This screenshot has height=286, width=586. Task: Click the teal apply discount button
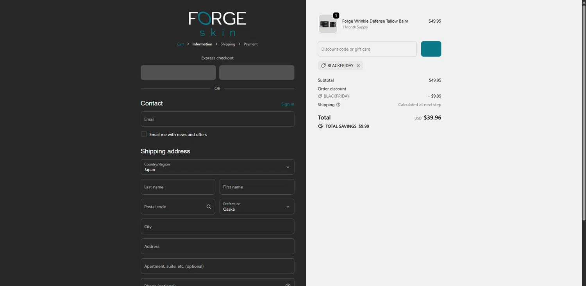coord(431,49)
